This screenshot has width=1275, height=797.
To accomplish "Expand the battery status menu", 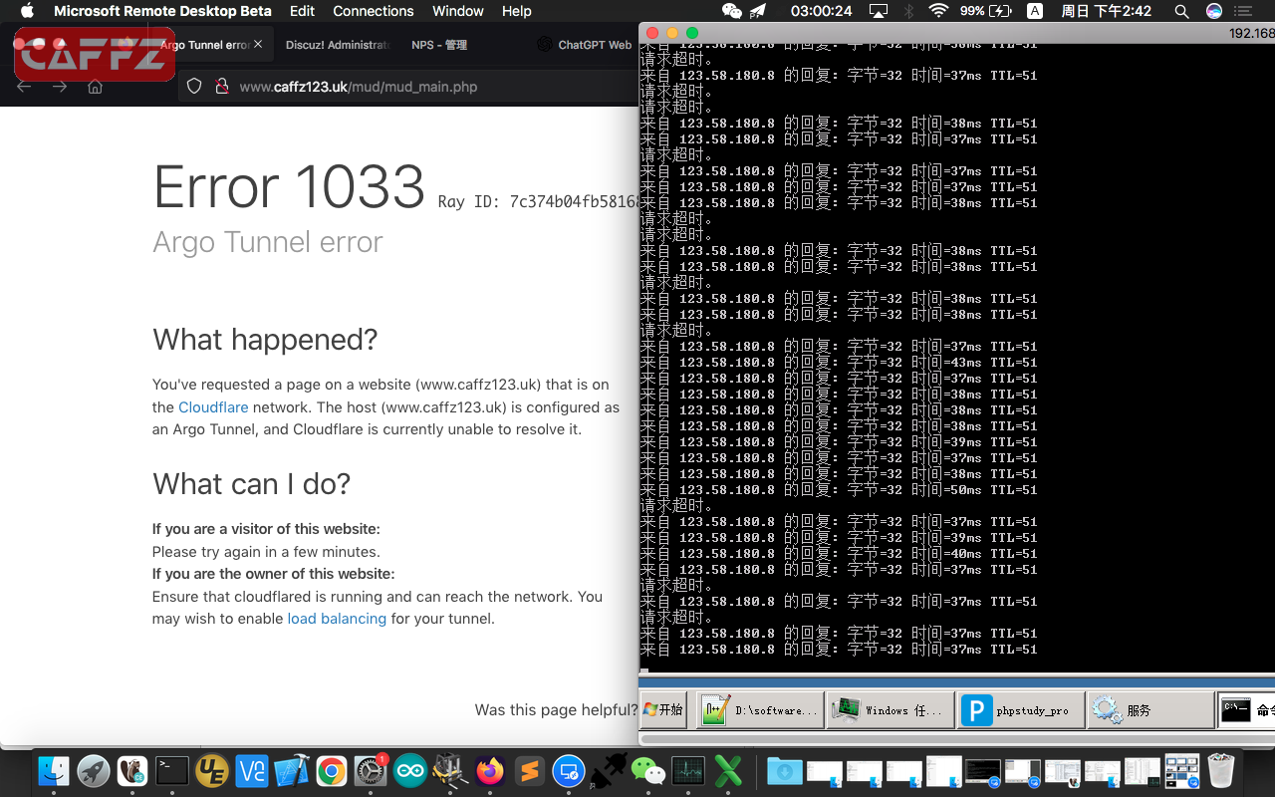I will [x=986, y=11].
